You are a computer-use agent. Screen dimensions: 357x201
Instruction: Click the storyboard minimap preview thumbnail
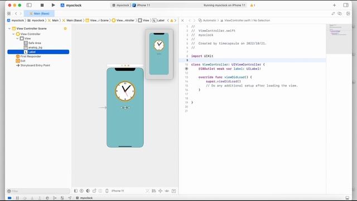[x=159, y=54]
